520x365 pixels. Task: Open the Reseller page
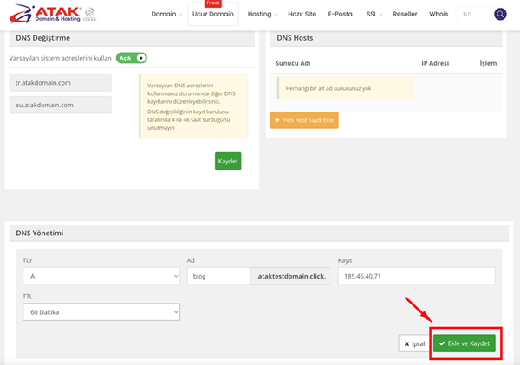(x=405, y=14)
